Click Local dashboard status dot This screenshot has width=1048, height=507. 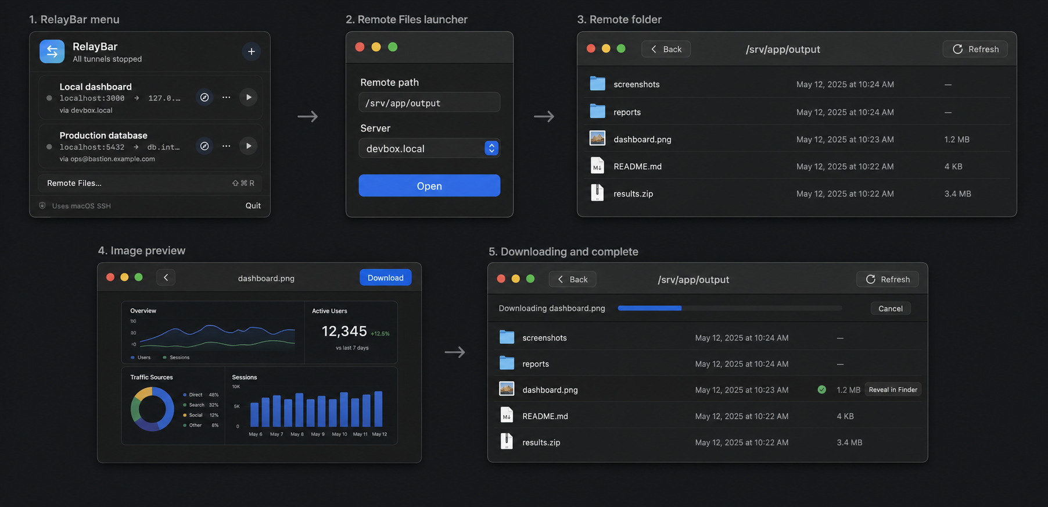click(x=49, y=98)
